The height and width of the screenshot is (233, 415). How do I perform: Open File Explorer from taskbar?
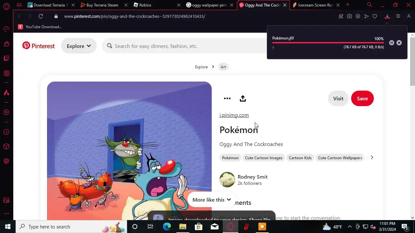[x=183, y=227]
